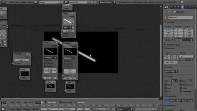Open the Mix node Add blend mode dropdown
The image size is (197, 111).
tap(67, 27)
